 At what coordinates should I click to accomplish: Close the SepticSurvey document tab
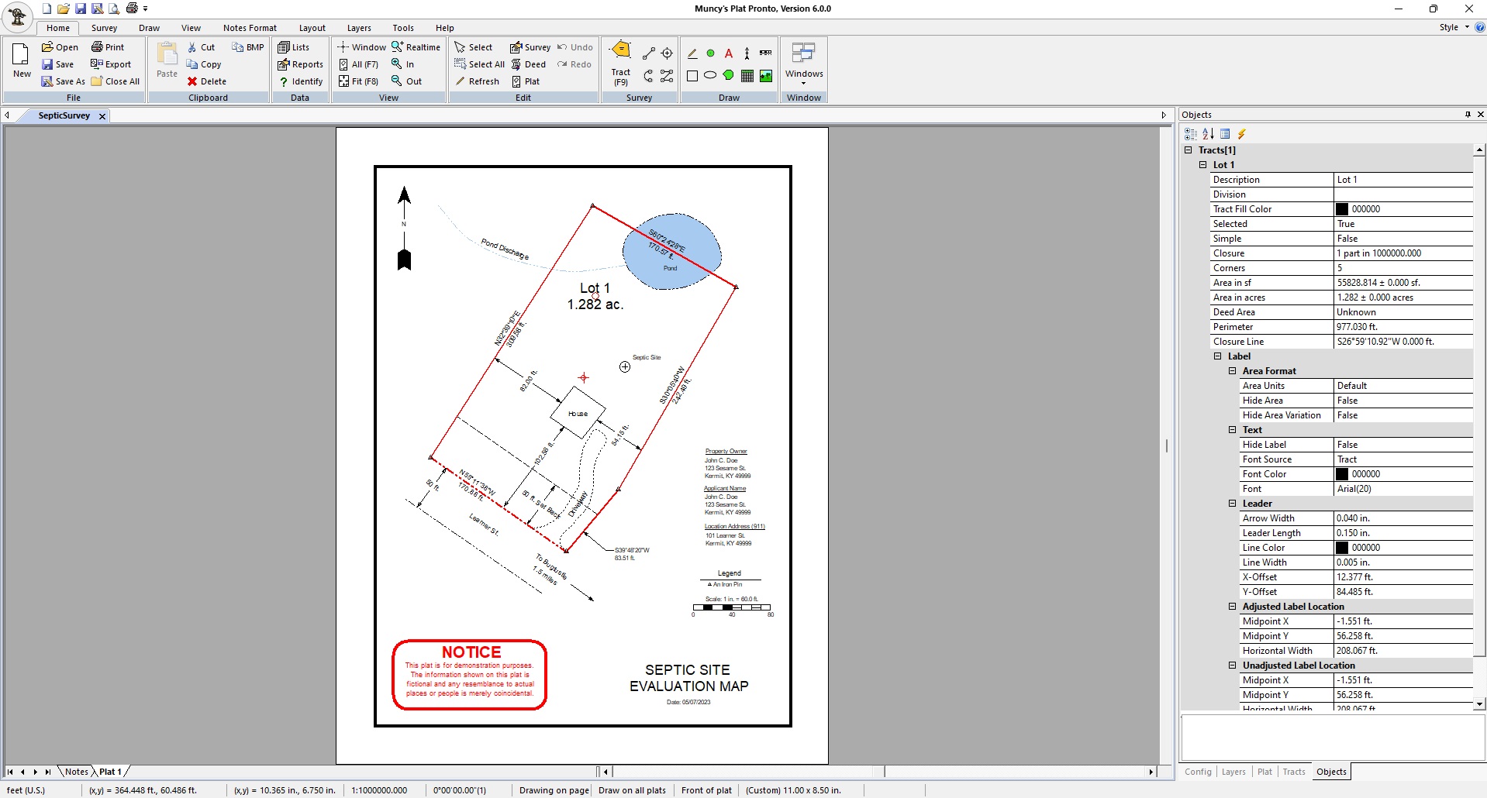(102, 116)
